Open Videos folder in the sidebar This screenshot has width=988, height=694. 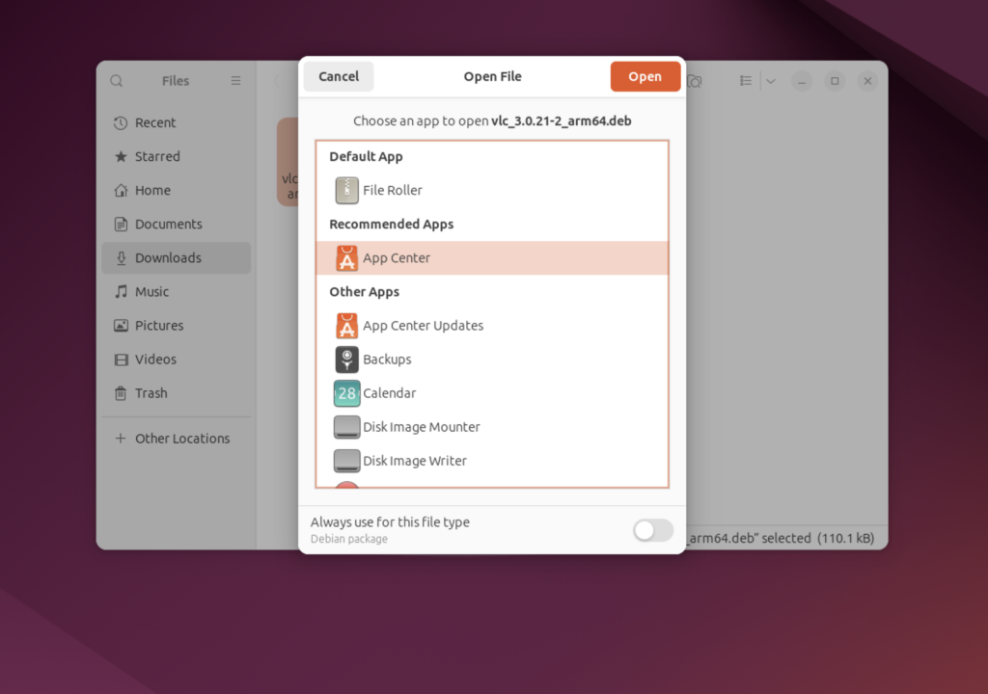click(177, 359)
